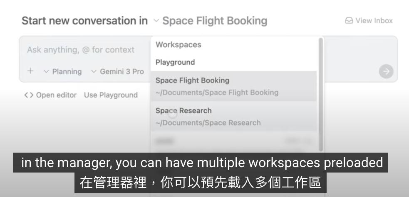Select the Space Flight Booking workspace entry
Viewport: 409px width, 197px height.
pos(192,80)
